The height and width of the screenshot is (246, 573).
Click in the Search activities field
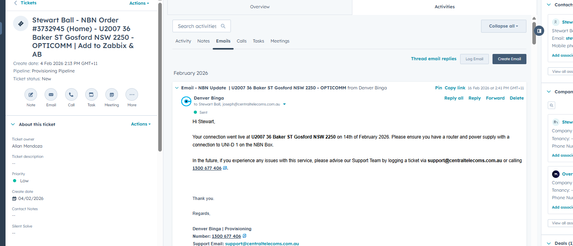pos(197,26)
